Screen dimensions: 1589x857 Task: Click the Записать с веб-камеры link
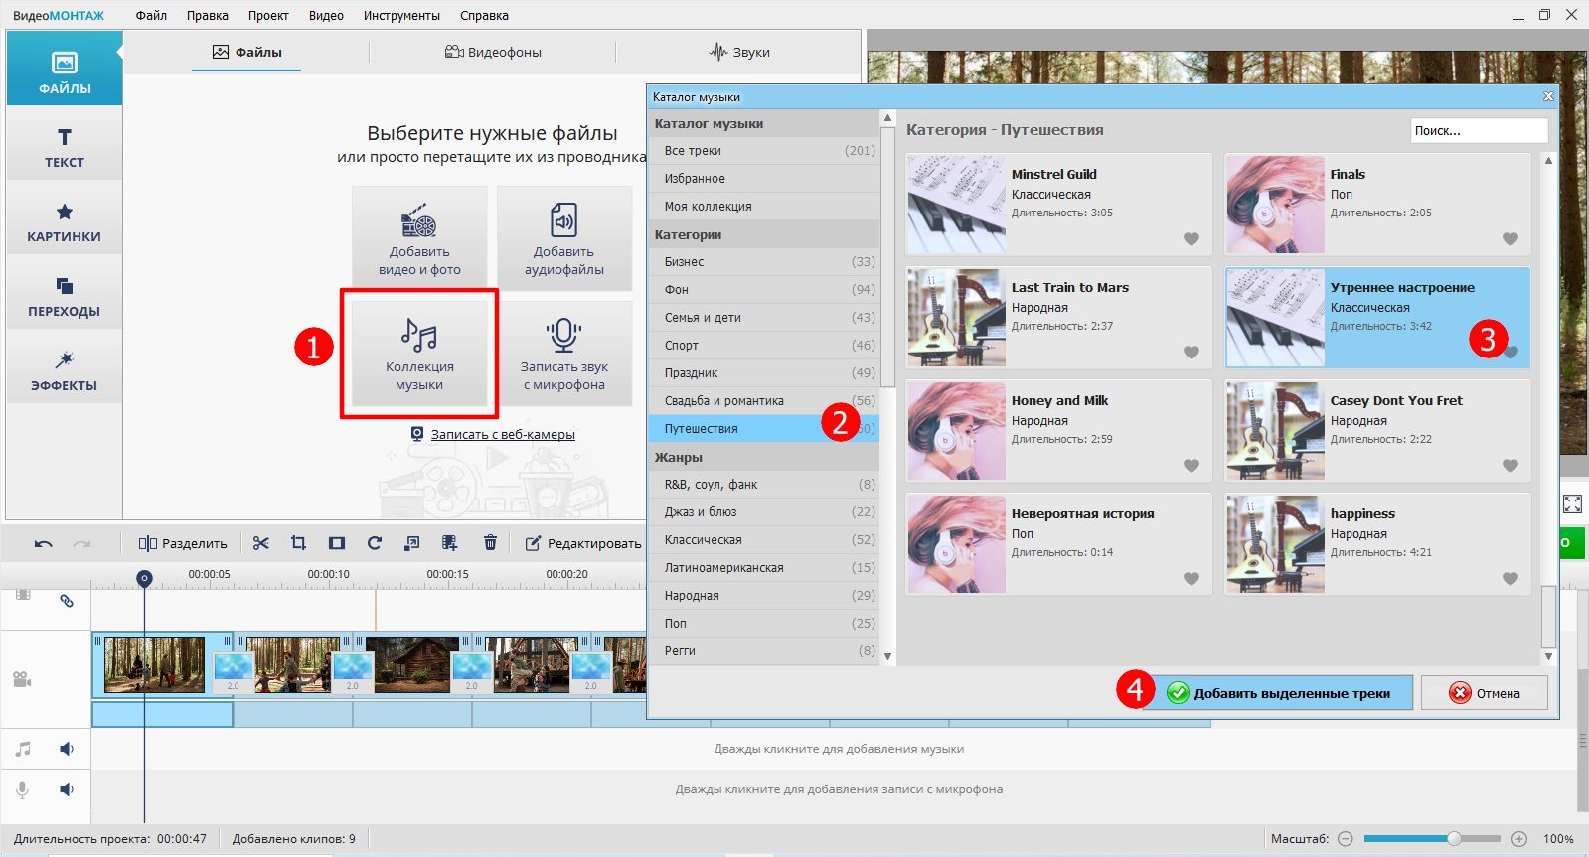tap(502, 434)
